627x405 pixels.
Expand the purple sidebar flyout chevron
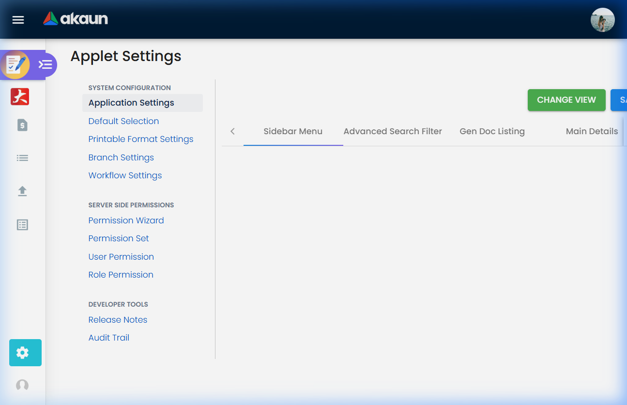[46, 64]
